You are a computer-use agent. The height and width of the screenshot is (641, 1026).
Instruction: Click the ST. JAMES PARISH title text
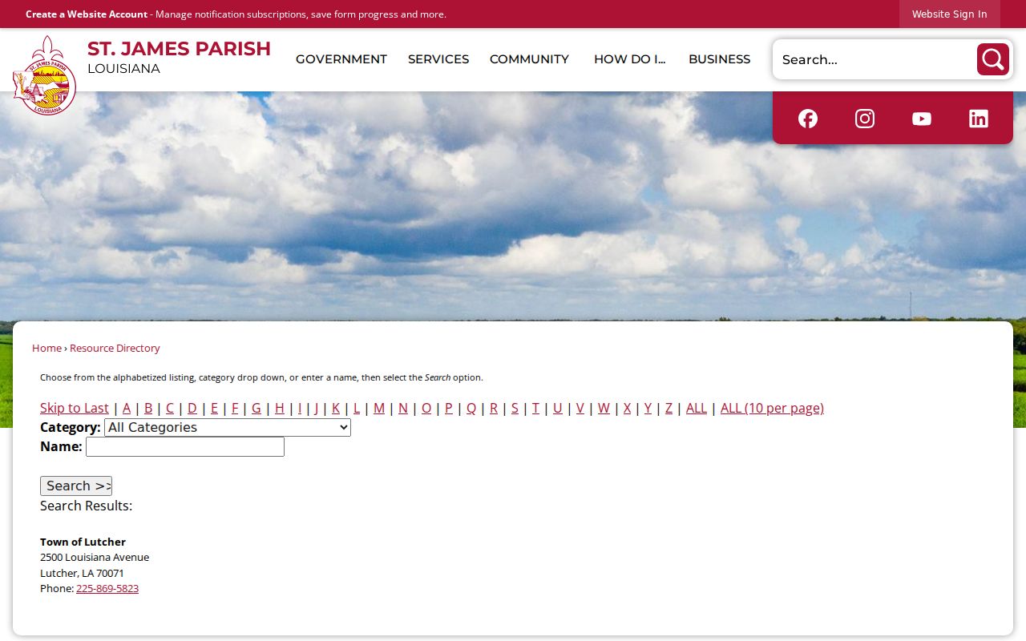[x=179, y=49]
